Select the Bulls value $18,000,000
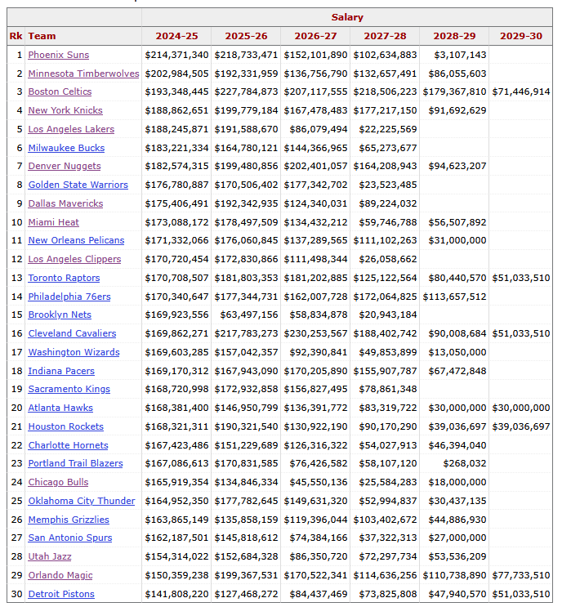Image resolution: width=562 pixels, height=607 pixels. [457, 482]
